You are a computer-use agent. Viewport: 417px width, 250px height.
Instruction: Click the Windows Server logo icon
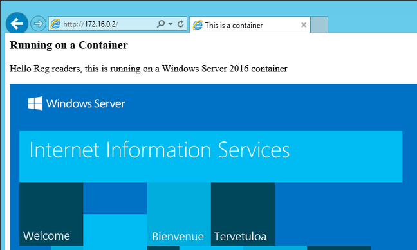pyautogui.click(x=35, y=103)
